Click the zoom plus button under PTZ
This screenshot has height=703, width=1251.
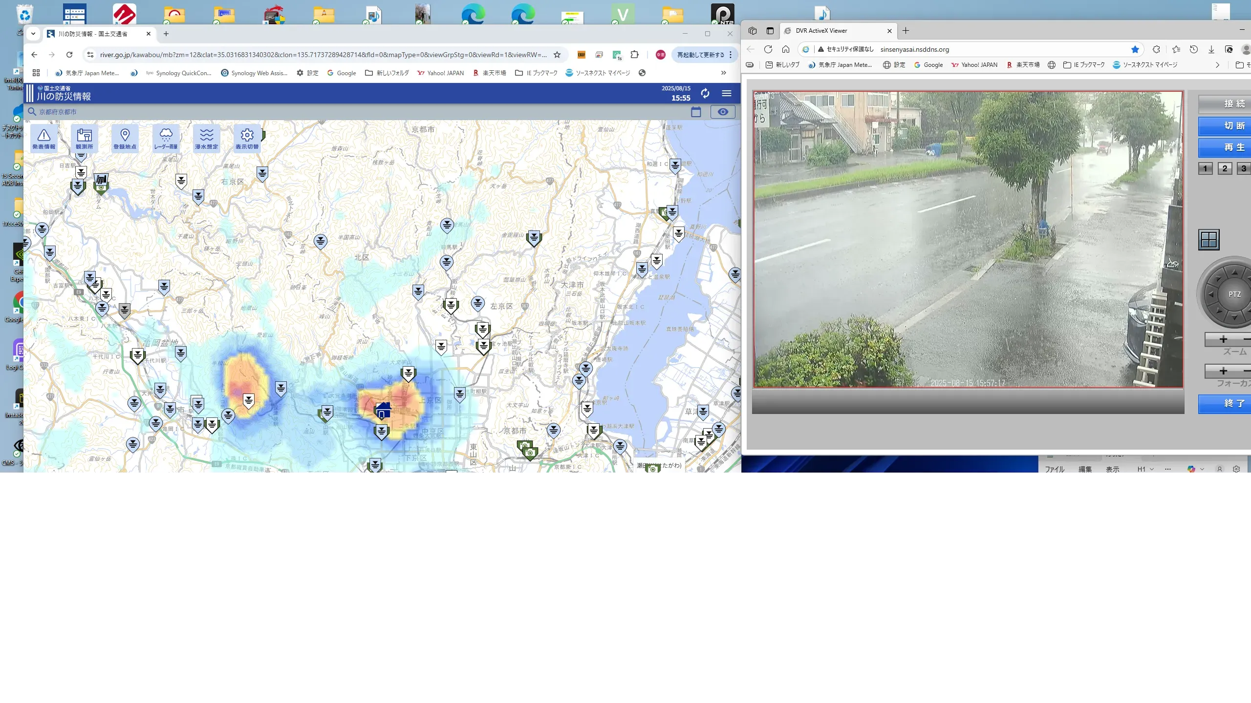click(1223, 339)
